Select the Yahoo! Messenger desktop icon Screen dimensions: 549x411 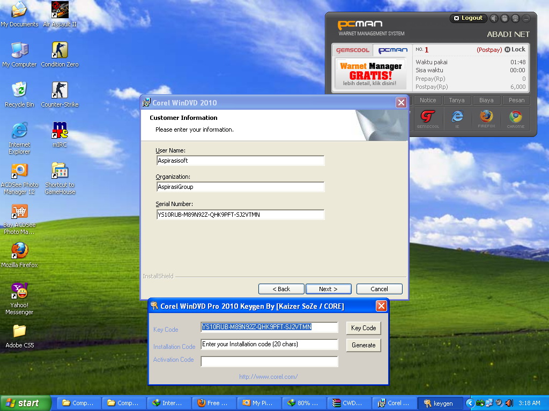point(19,299)
